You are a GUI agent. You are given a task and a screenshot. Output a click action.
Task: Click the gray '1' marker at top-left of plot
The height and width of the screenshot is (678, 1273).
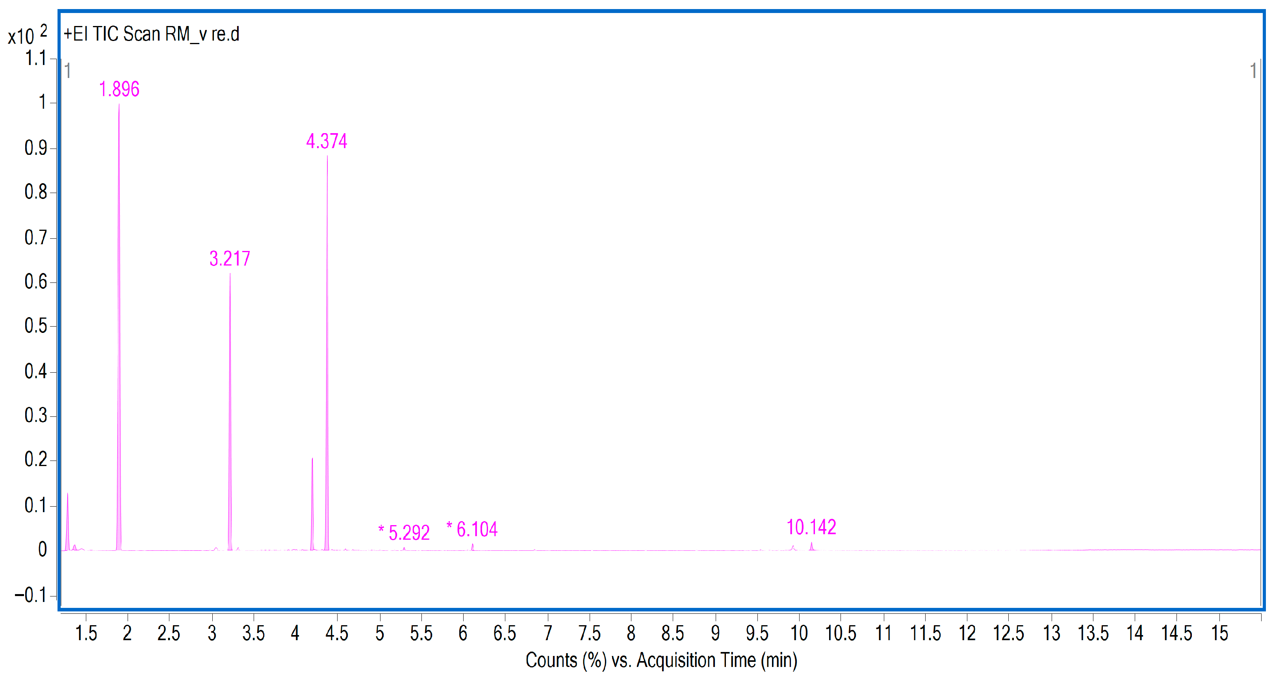click(68, 71)
